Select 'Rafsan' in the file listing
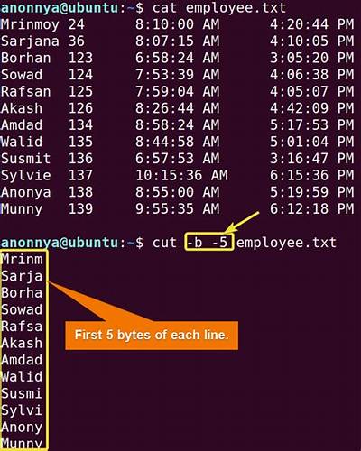This screenshot has width=361, height=451. point(25,91)
